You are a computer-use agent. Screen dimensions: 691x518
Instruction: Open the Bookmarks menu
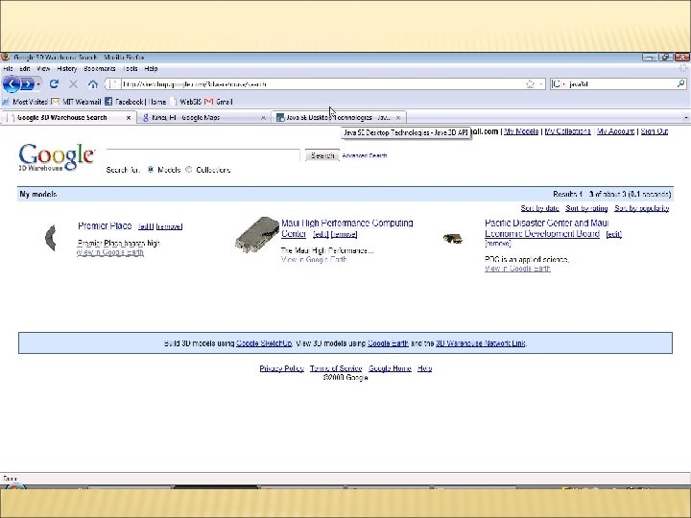coord(100,69)
